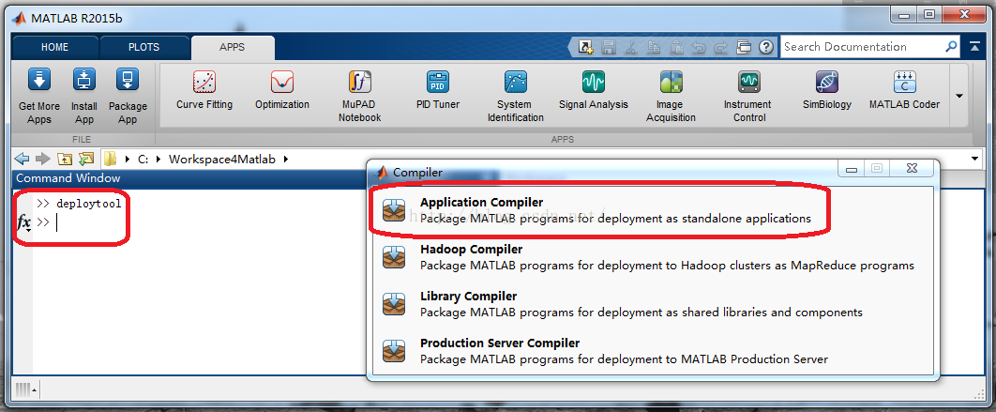Open the PID Tuner app
This screenshot has height=412, width=996.
point(438,91)
